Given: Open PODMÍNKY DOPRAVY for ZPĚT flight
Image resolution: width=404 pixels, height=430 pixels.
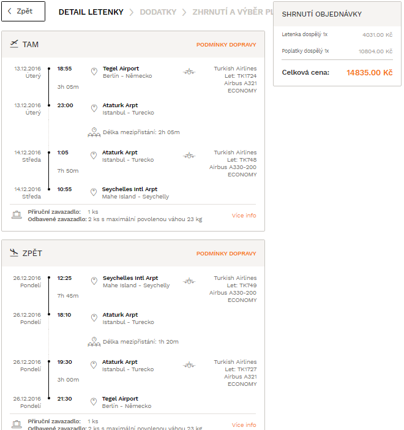Looking at the screenshot, I should [x=226, y=254].
